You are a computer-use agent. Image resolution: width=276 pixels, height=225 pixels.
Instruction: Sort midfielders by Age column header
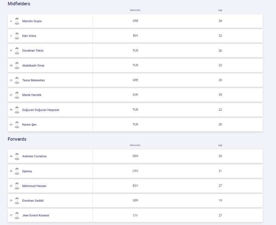(x=220, y=10)
